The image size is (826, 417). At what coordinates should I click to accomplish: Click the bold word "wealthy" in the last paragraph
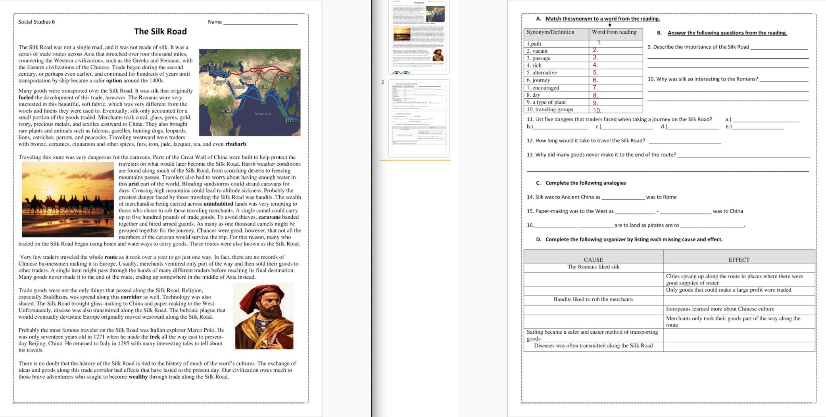[138, 377]
